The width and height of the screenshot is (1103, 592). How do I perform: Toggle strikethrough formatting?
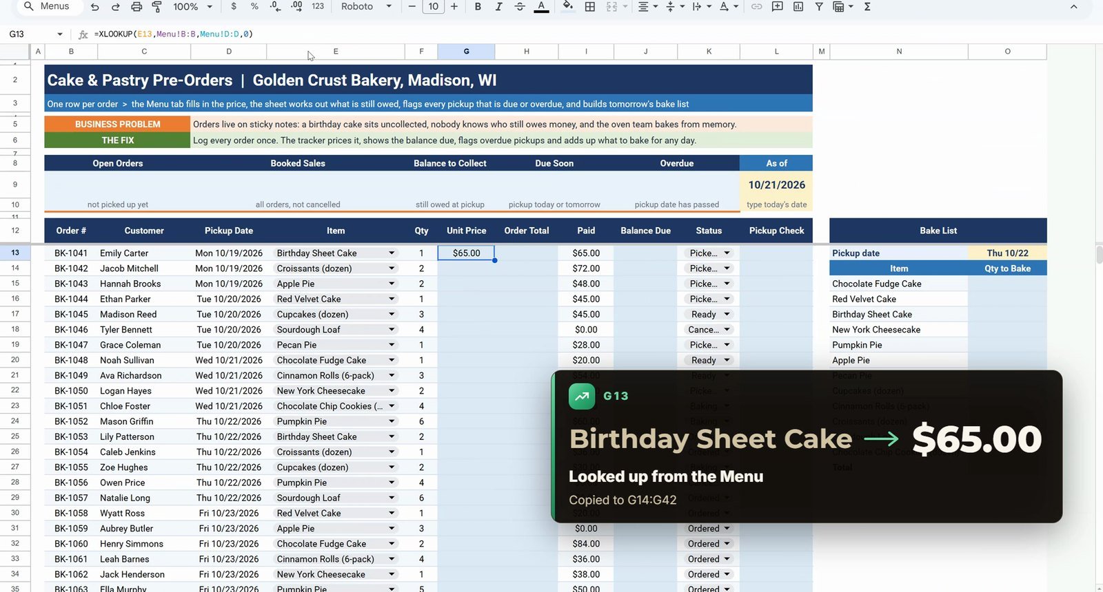point(520,6)
